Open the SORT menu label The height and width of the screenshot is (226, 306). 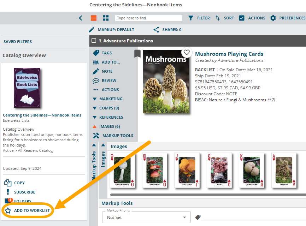tap(229, 18)
